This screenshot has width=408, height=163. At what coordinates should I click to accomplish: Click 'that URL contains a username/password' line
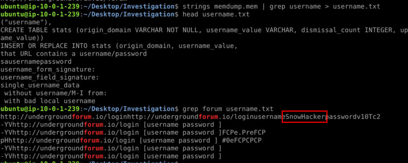74,54
